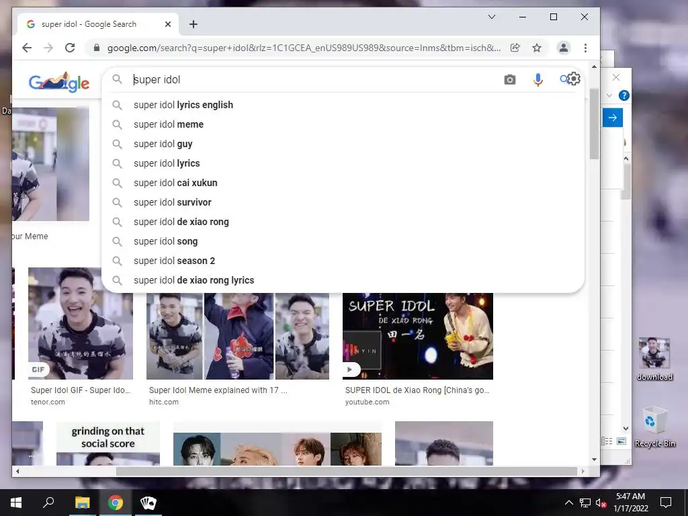The image size is (688, 516).
Task: Open the notification center icon
Action: [x=666, y=503]
